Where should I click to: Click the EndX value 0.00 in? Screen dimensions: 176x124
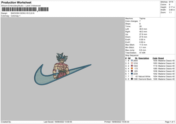(142, 39)
